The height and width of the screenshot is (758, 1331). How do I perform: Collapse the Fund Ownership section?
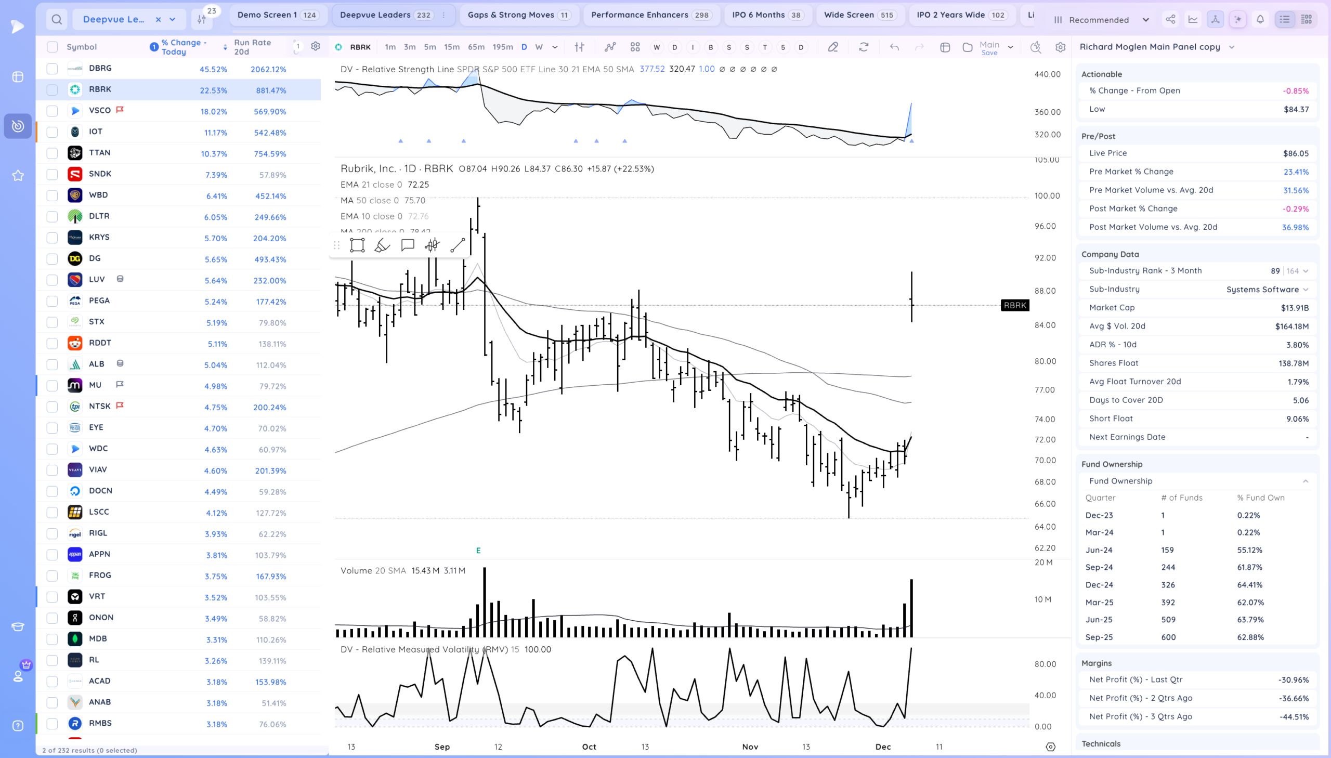pyautogui.click(x=1305, y=481)
